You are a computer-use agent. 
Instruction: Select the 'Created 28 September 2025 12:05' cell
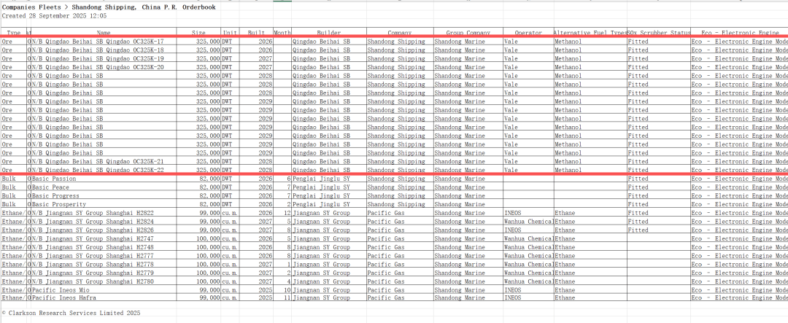(54, 15)
